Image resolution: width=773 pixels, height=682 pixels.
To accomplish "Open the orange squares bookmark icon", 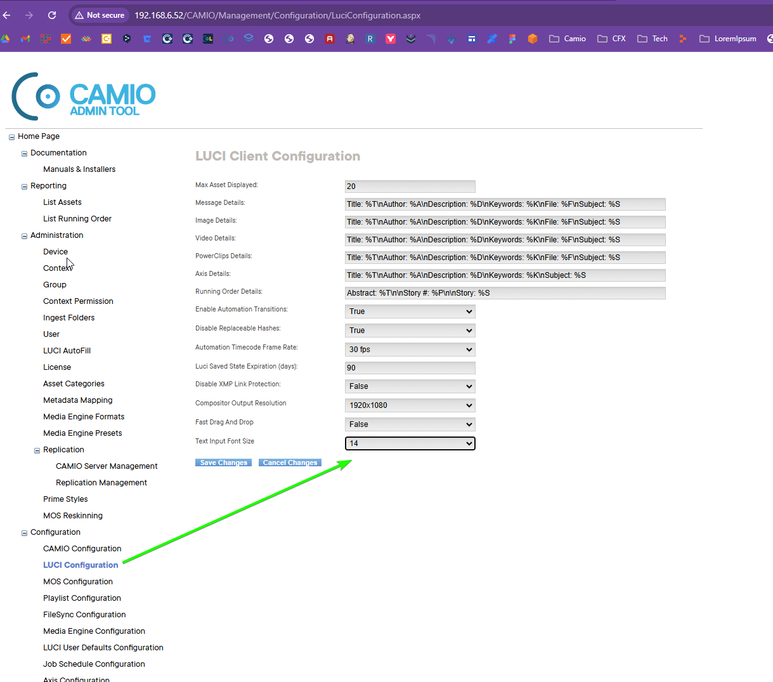I will 682,39.
